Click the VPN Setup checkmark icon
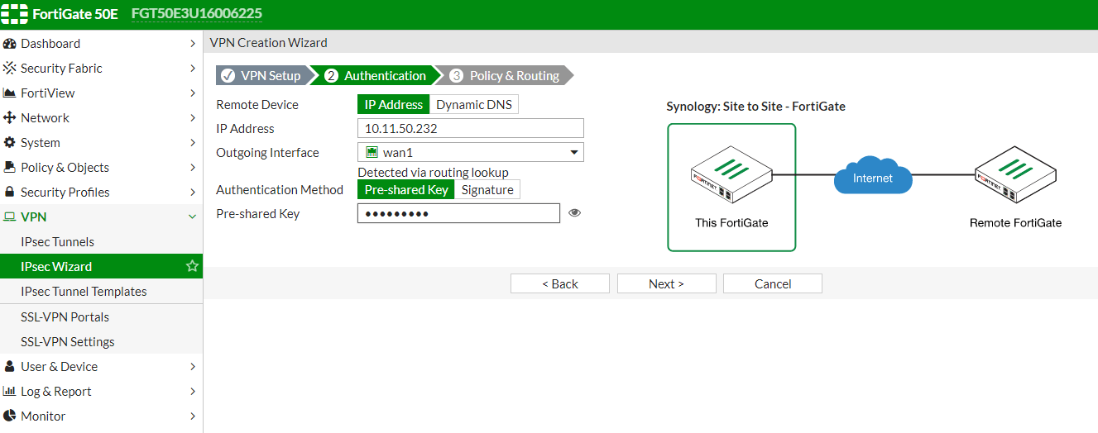 [x=228, y=75]
